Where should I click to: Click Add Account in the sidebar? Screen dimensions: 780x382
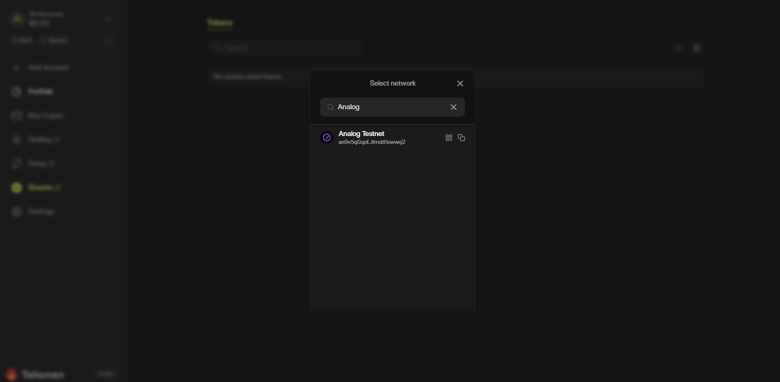click(x=48, y=67)
